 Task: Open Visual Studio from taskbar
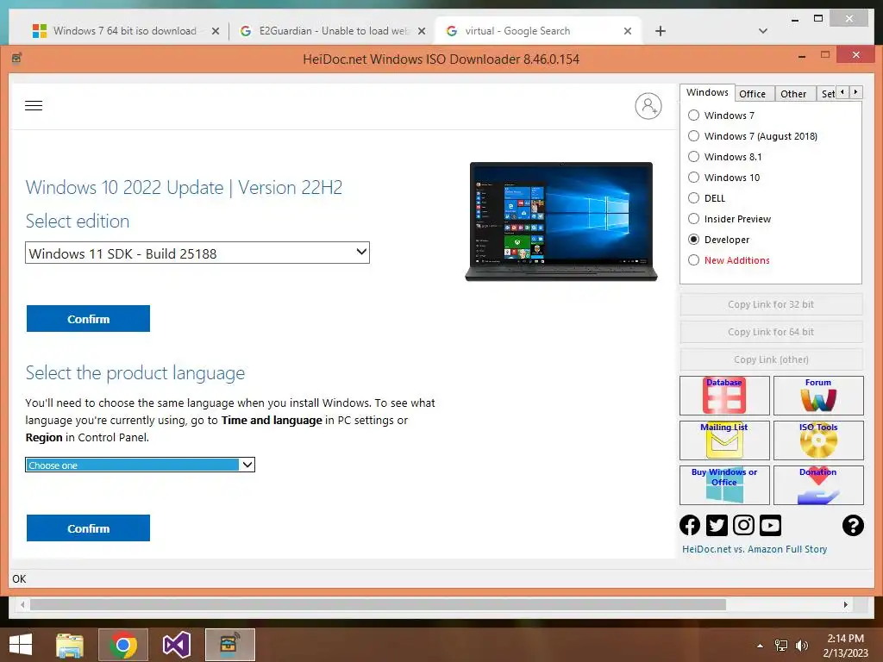[x=176, y=645]
